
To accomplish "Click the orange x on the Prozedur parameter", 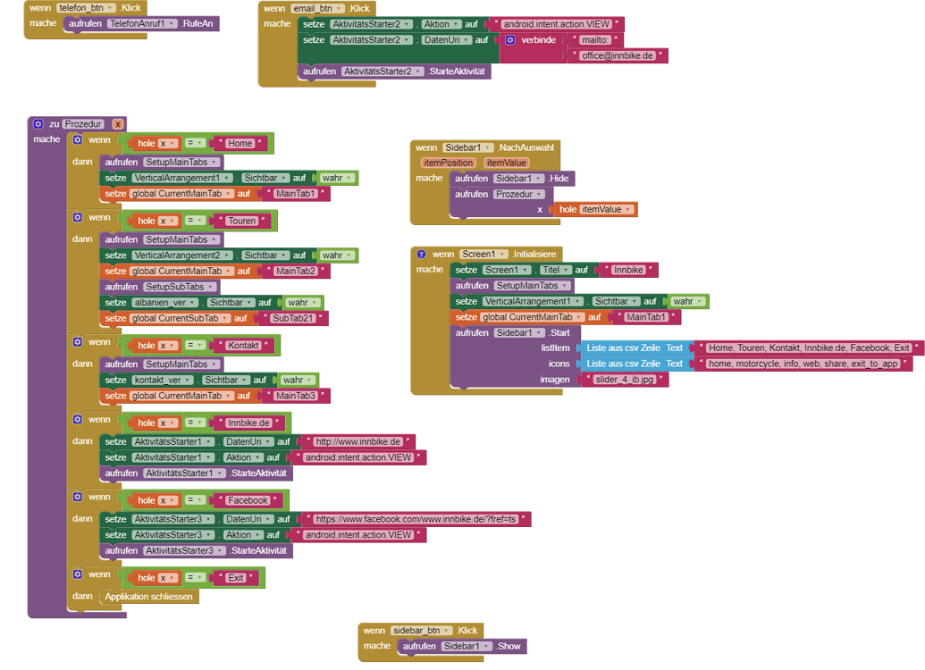I will point(119,123).
